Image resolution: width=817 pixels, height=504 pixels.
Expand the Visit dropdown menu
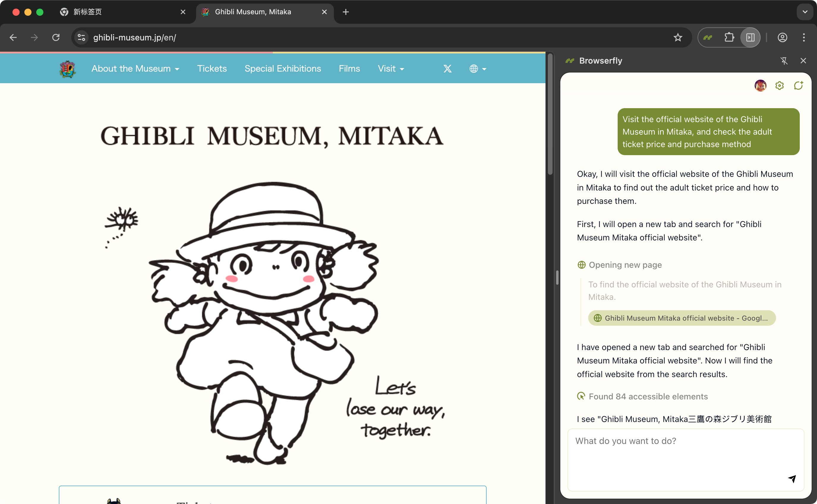[391, 69]
